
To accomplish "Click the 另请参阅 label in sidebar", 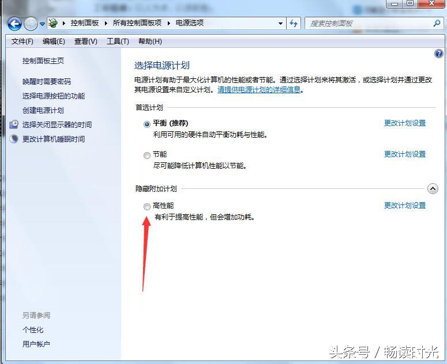I will (36, 316).
